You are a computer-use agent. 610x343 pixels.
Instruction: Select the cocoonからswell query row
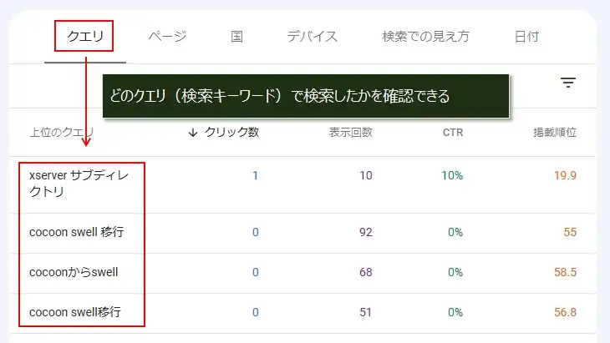[302, 273]
